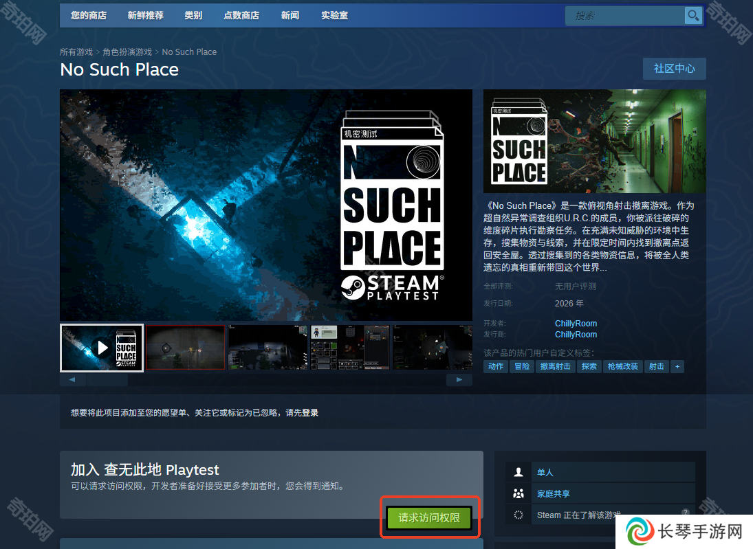Open publisher ChillyRoom link
The height and width of the screenshot is (549, 753).
(576, 335)
